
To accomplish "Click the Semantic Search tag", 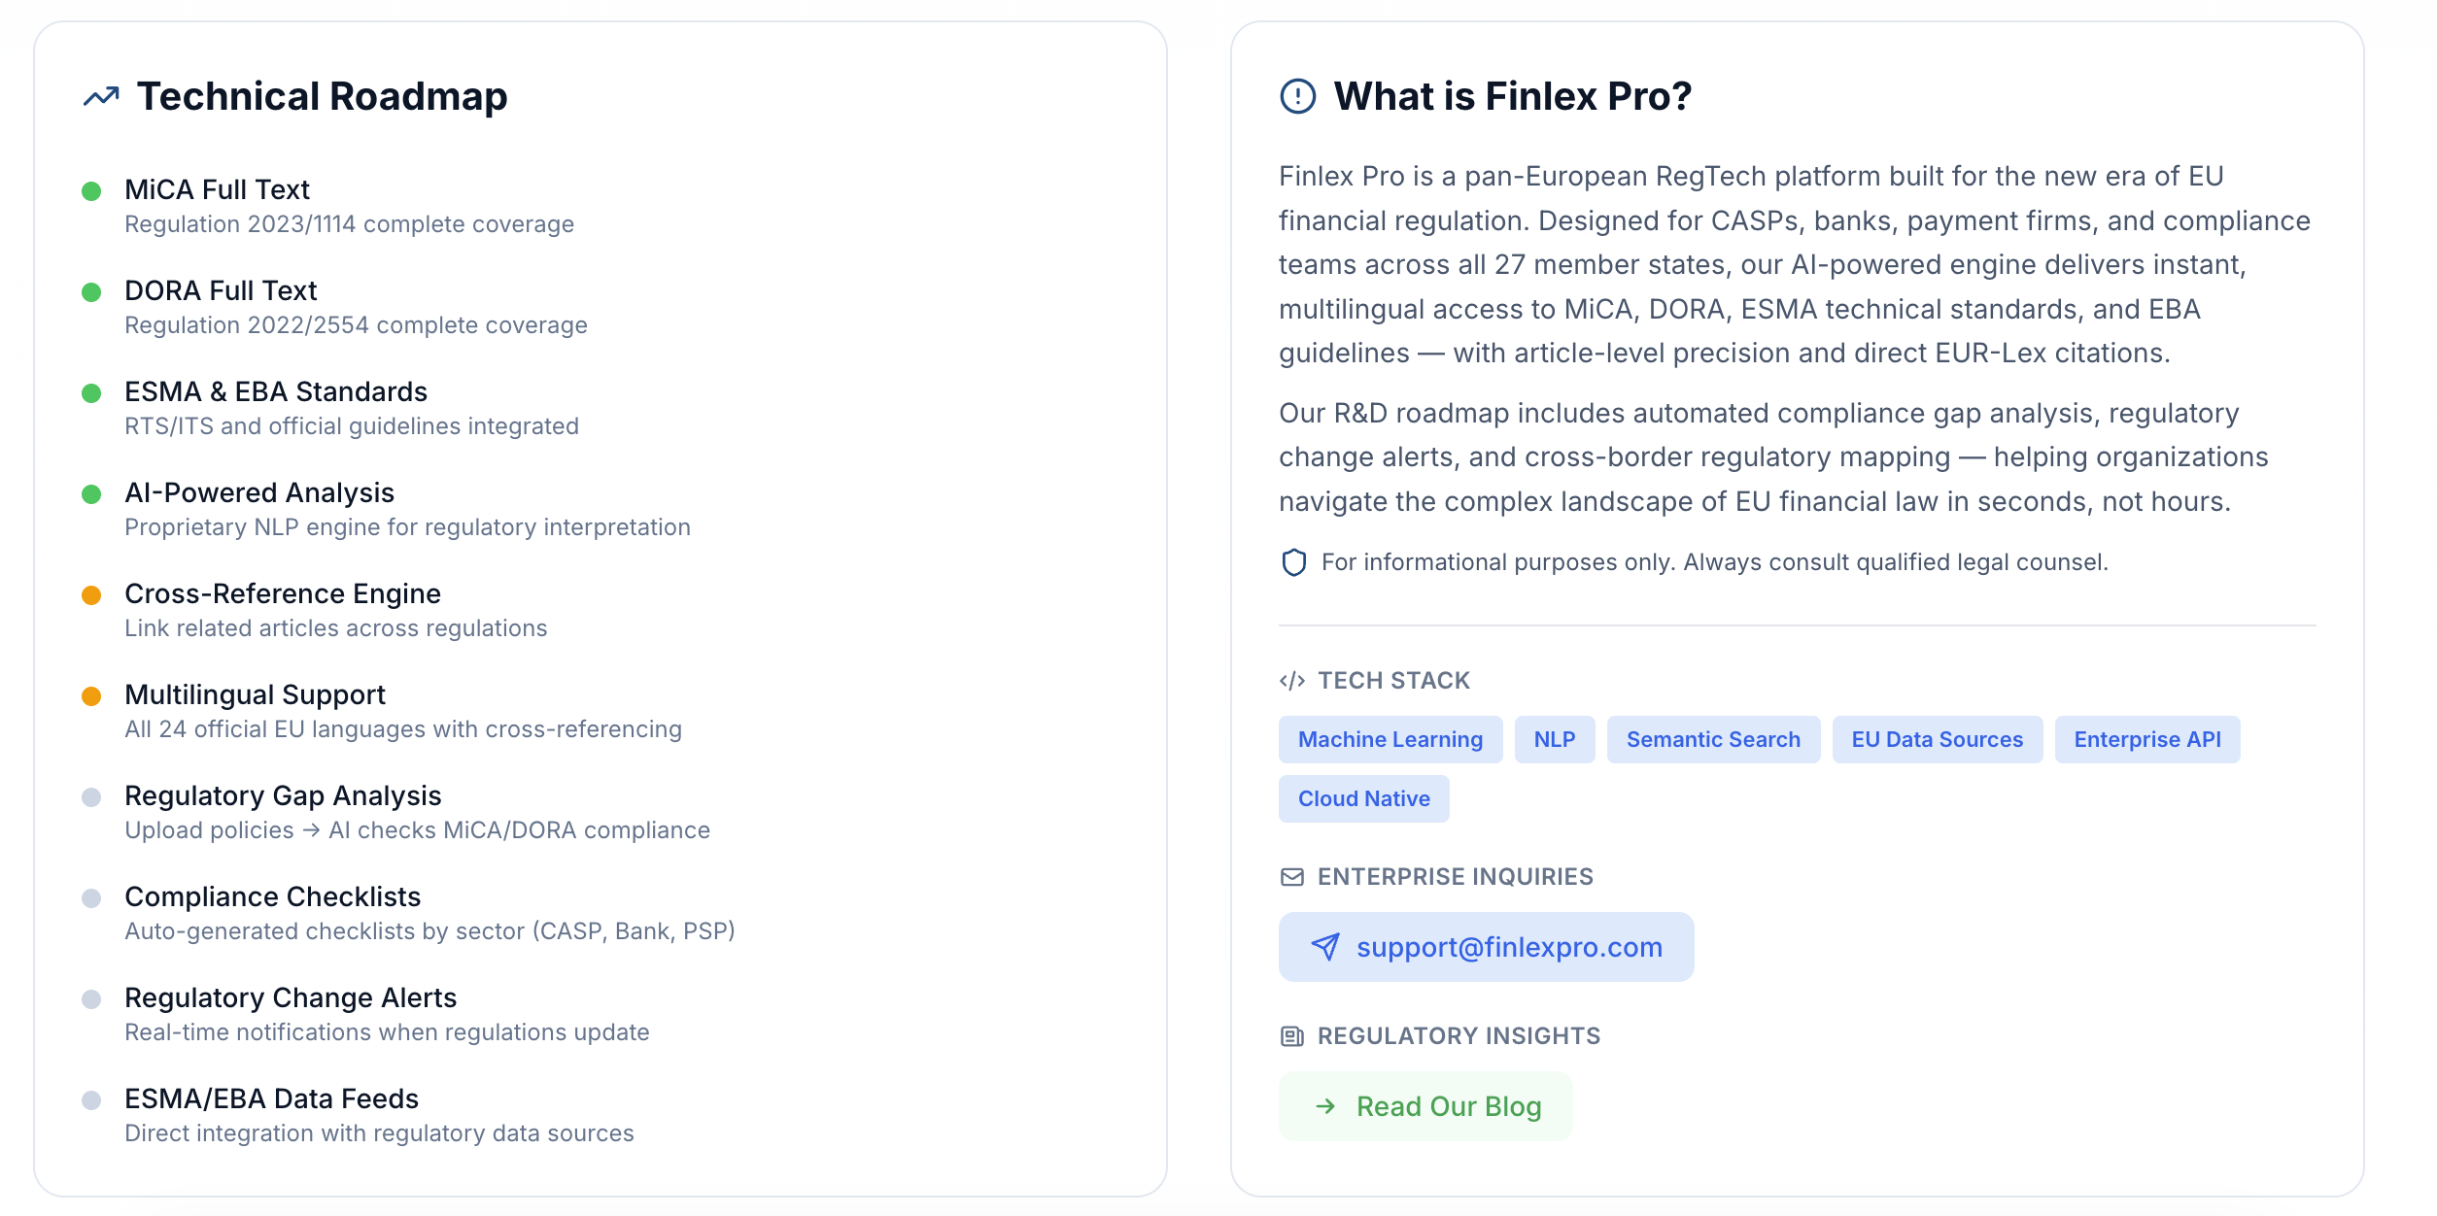I will pos(1712,740).
